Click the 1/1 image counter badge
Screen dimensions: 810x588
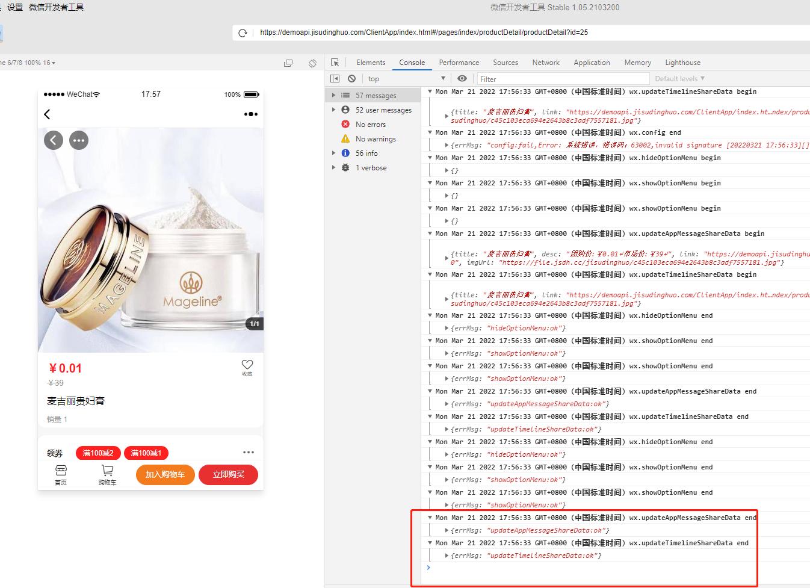tap(255, 324)
